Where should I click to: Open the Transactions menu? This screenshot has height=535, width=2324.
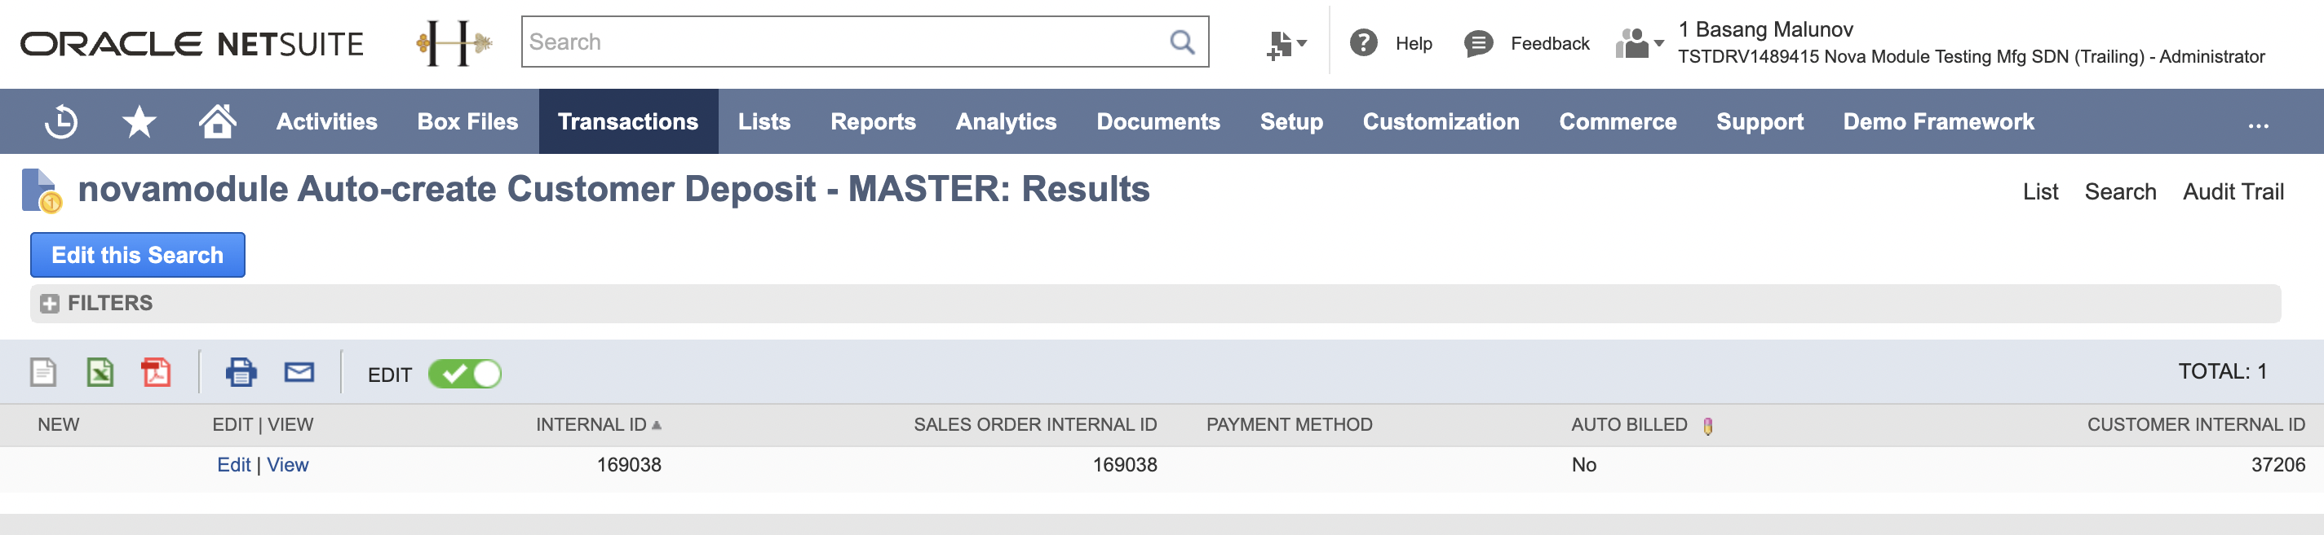tap(628, 121)
